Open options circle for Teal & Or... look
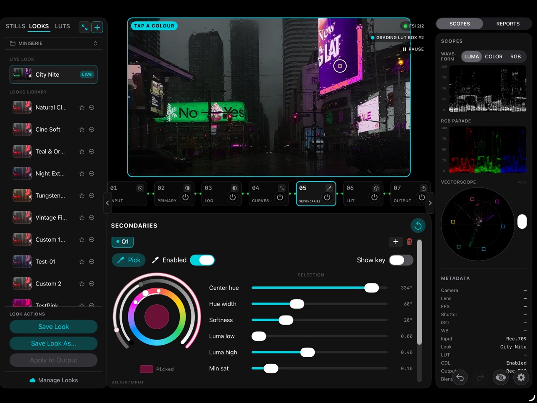The height and width of the screenshot is (403, 537). pyautogui.click(x=92, y=152)
